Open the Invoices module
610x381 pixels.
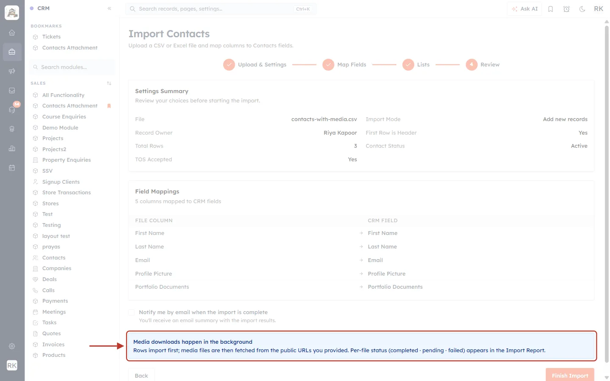(53, 345)
